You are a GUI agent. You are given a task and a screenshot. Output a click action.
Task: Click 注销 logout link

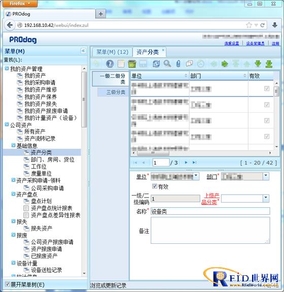tap(275, 43)
